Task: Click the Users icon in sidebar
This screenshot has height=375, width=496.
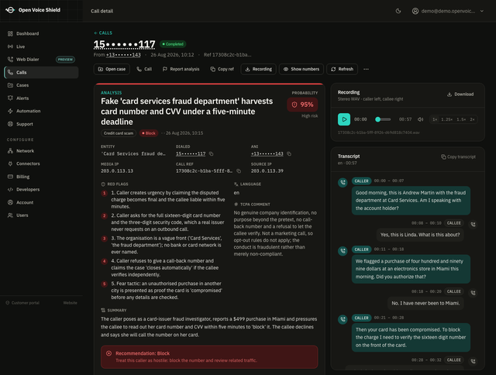Action: pos(10,215)
